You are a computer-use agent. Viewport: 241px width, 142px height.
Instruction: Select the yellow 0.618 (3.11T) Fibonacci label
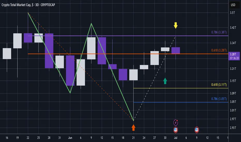tap(219, 85)
